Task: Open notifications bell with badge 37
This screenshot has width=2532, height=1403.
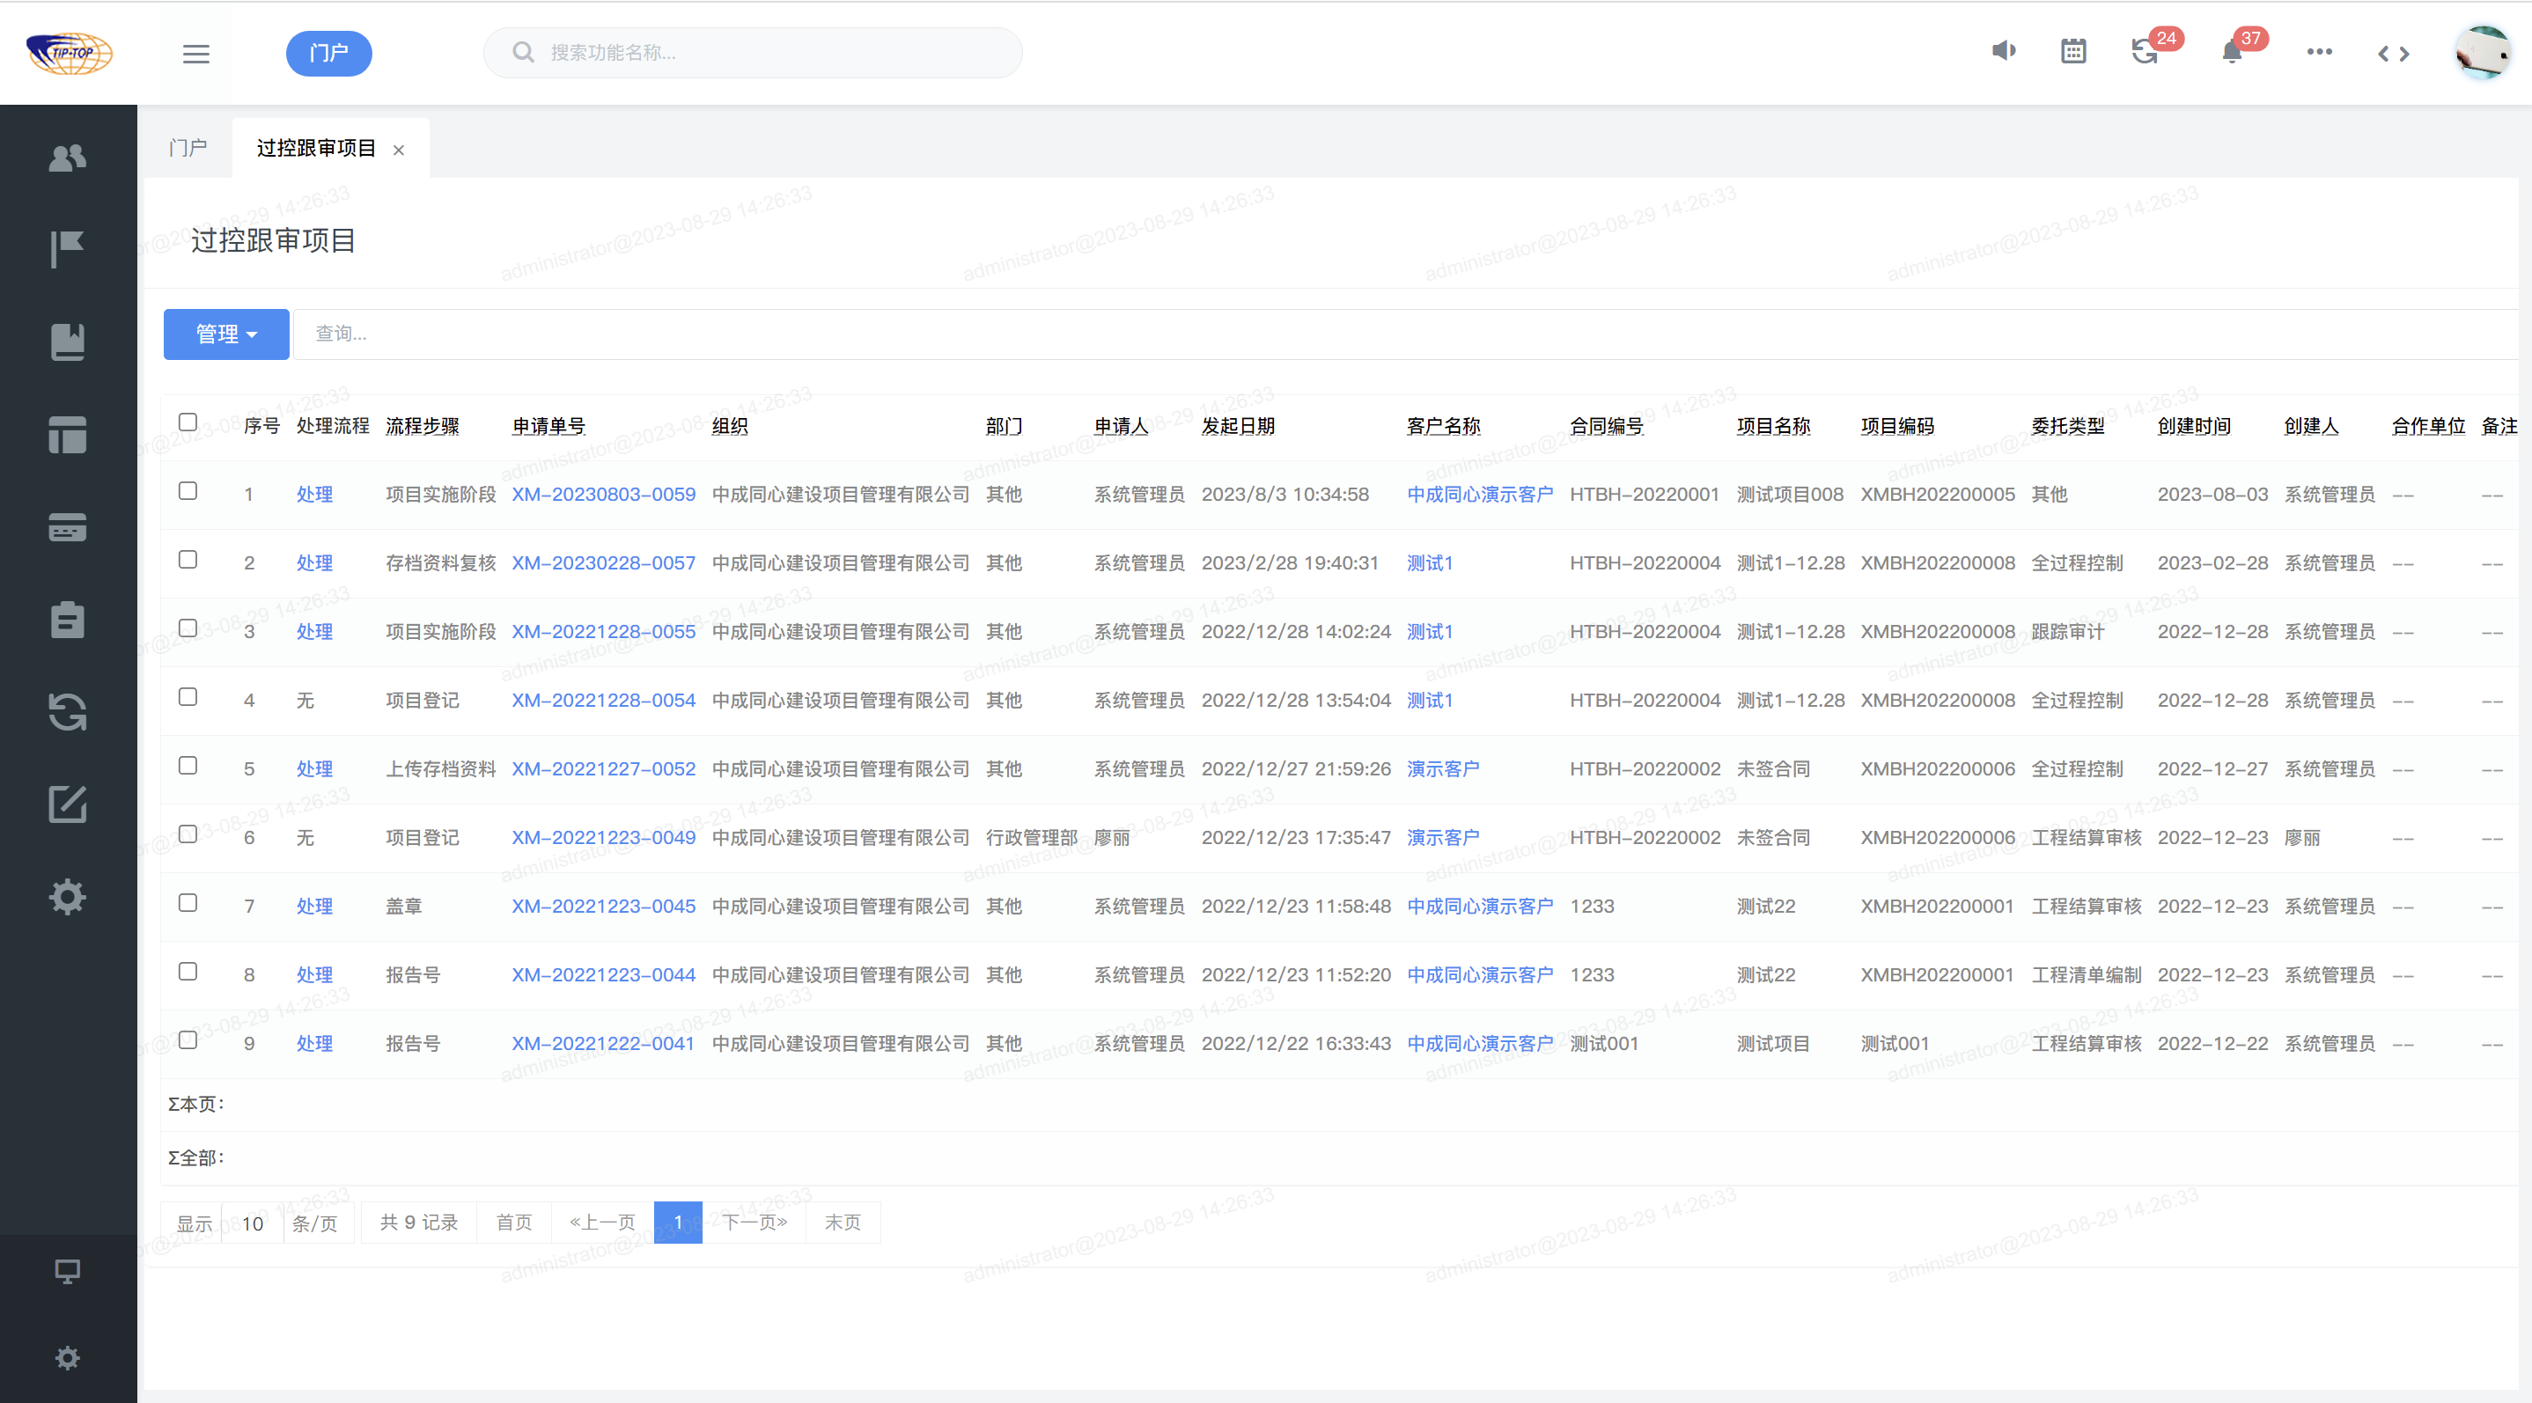Action: 2231,51
